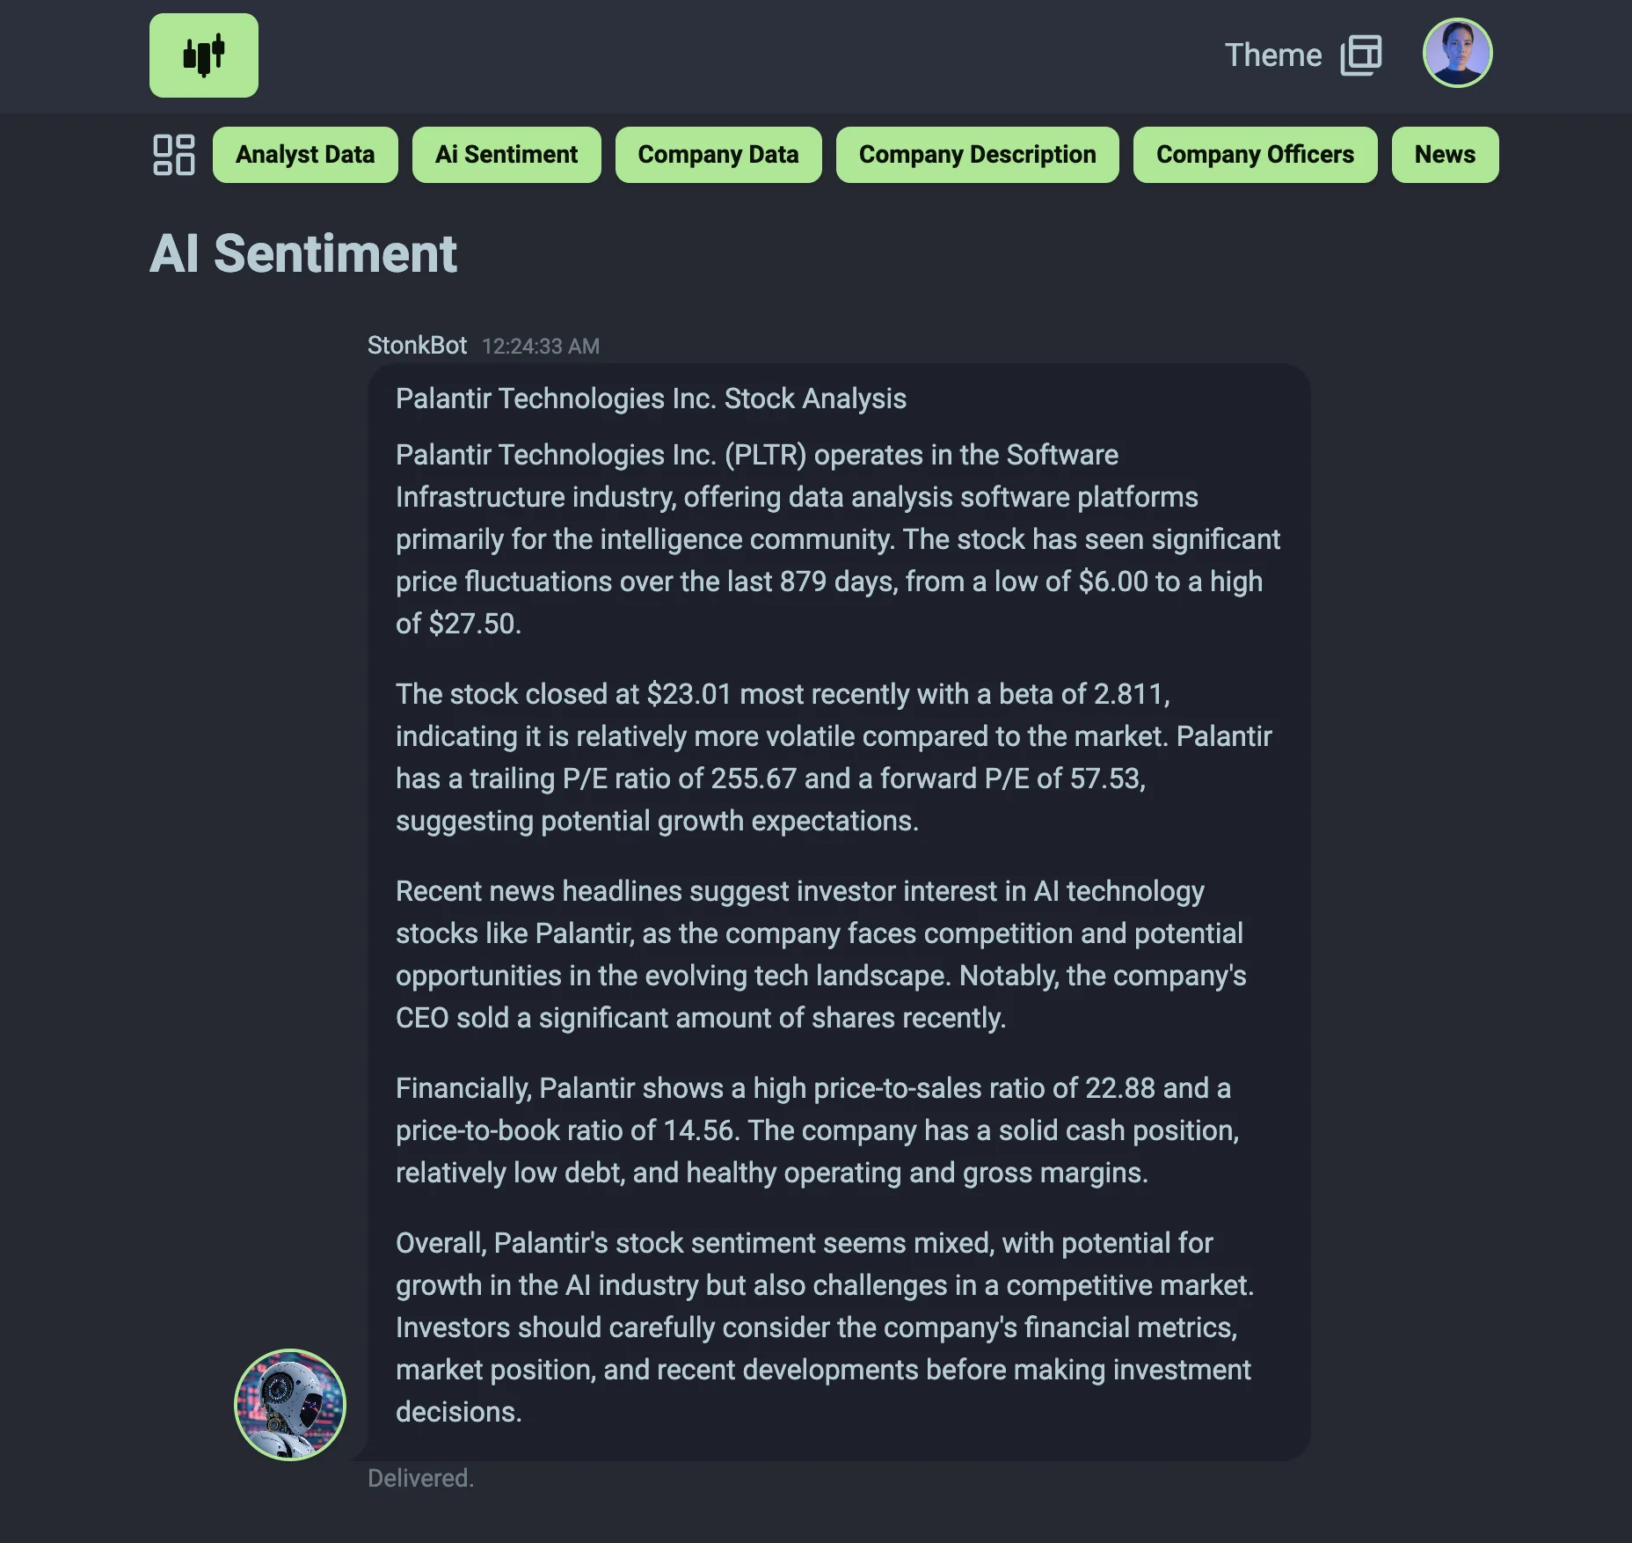Open the Company Data tab
Viewport: 1632px width, 1543px height.
[718, 155]
